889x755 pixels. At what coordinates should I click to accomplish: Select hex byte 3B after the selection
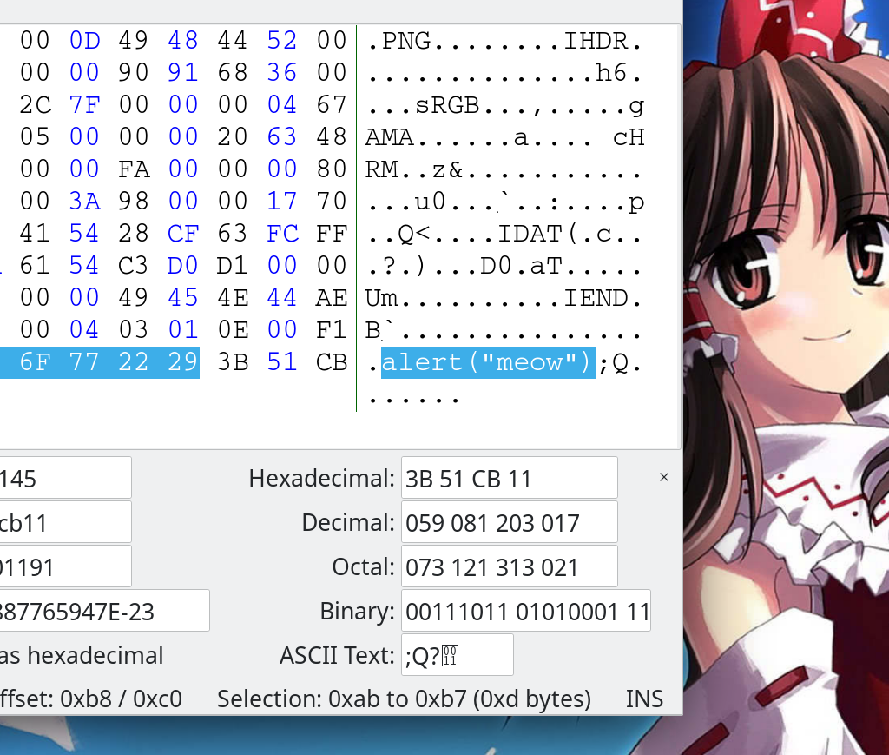point(233,362)
